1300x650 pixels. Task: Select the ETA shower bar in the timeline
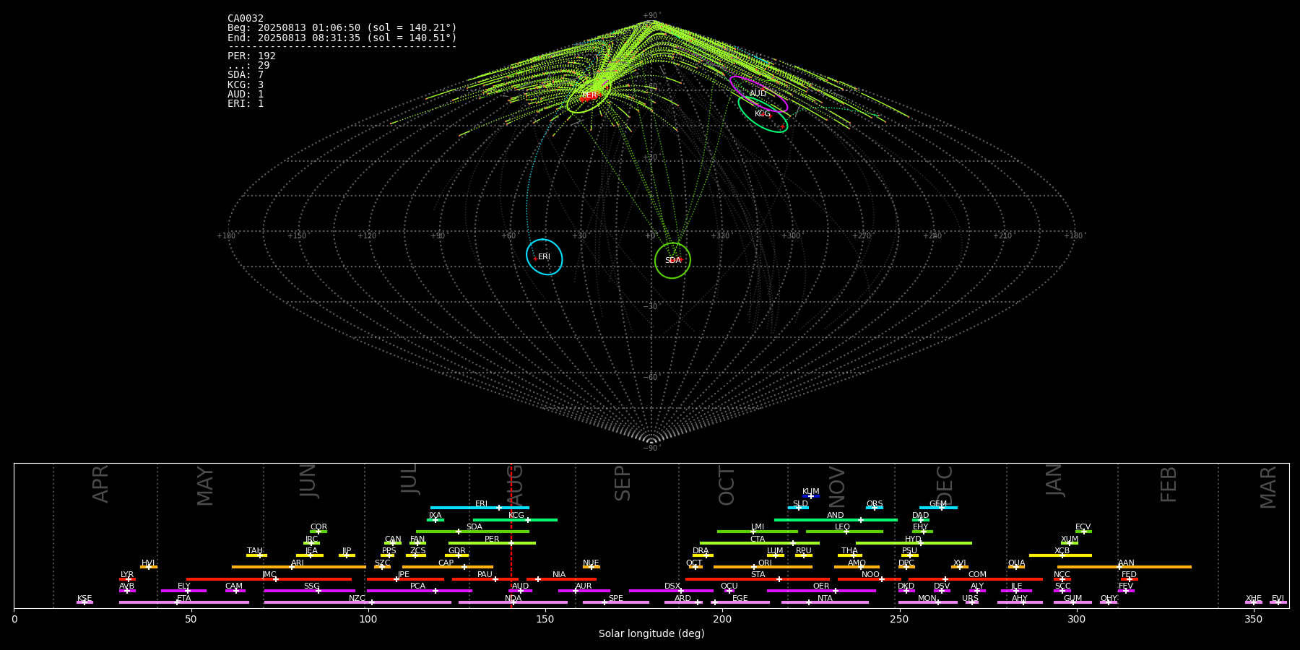pos(184,602)
